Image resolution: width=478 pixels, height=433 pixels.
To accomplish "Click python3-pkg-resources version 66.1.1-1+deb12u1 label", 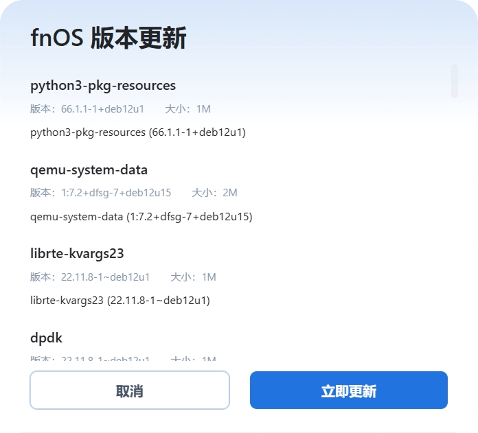I will coord(87,109).
